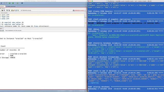Click 'TASK [check to see if database is up]'
Viewport: 164px width, 92px height.
(x=106, y=71)
